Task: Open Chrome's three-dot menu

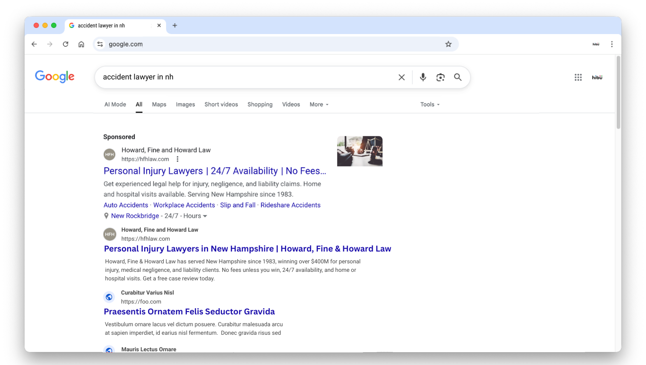Action: (611, 44)
